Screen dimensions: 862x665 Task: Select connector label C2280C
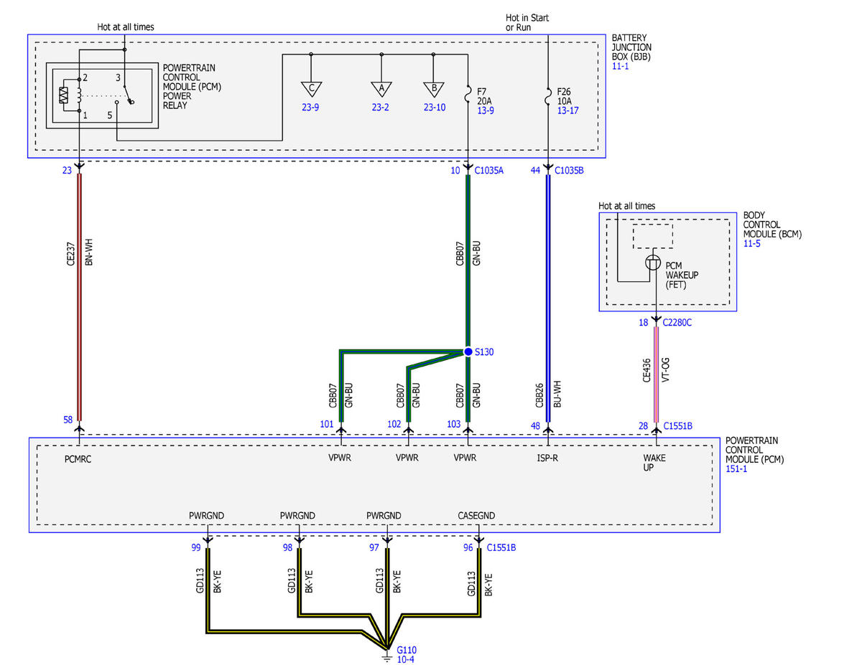tap(677, 322)
